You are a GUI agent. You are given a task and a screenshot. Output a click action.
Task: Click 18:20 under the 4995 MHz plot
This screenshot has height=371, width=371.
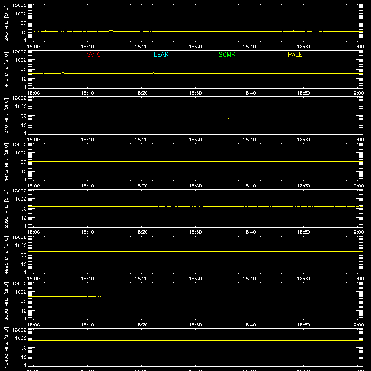point(141,279)
